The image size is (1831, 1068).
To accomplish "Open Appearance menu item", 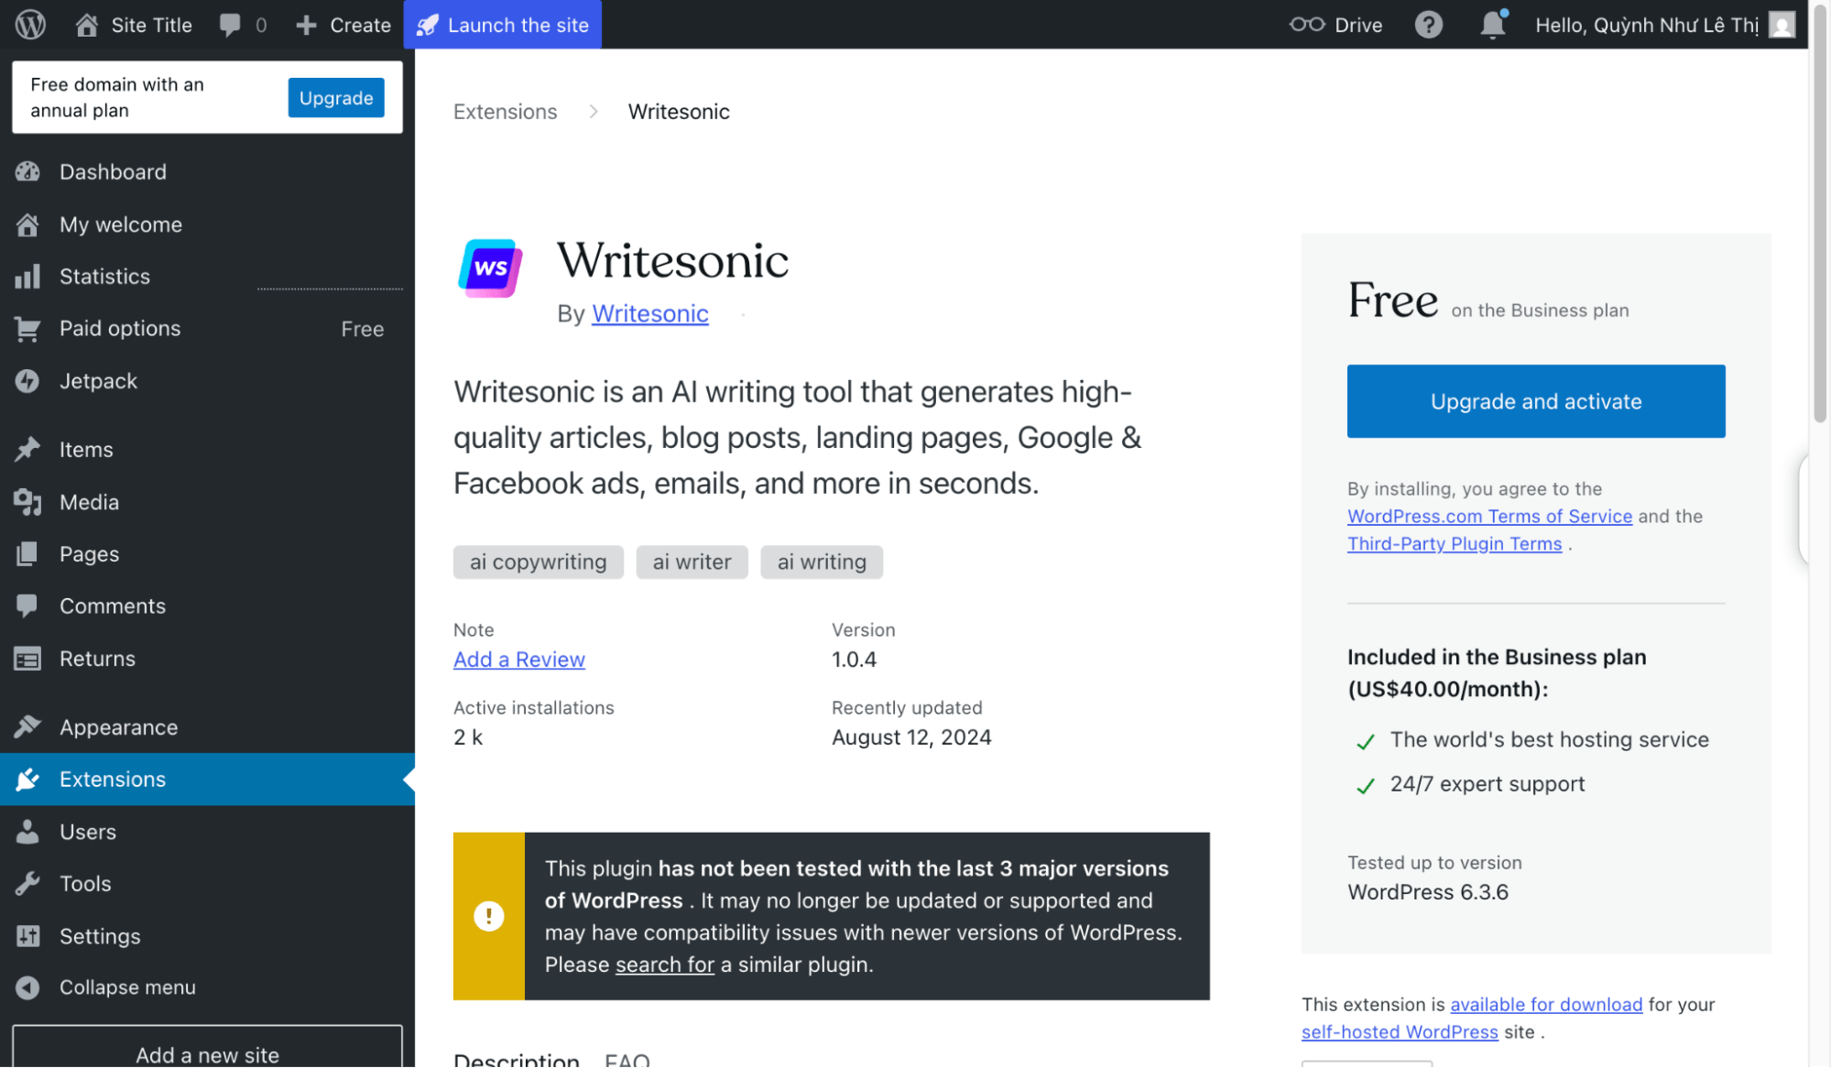I will pyautogui.click(x=207, y=727).
